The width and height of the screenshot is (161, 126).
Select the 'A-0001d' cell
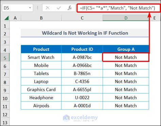coord(82,106)
